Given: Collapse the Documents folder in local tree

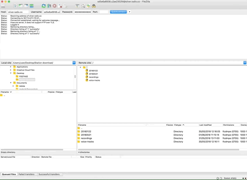Looking at the screenshot, I should (x=11, y=83).
